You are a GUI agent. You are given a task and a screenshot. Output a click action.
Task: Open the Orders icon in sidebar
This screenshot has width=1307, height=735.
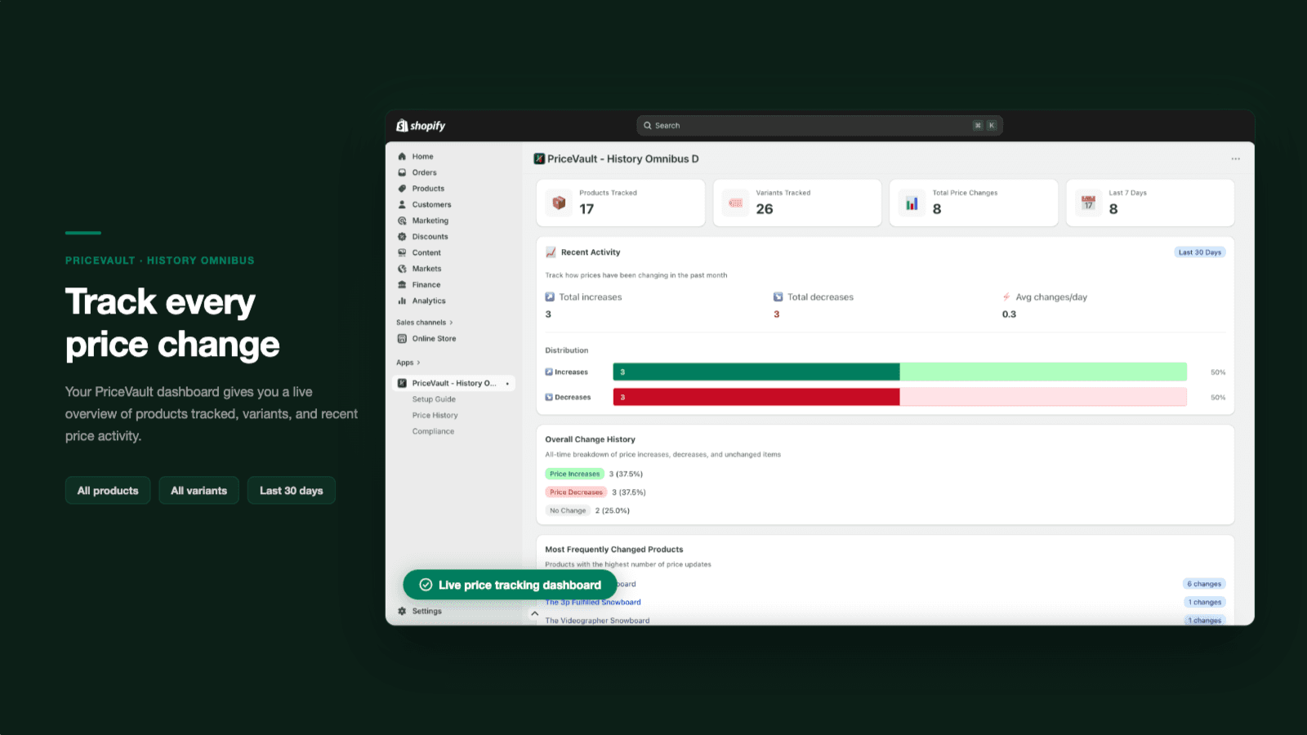coord(402,172)
